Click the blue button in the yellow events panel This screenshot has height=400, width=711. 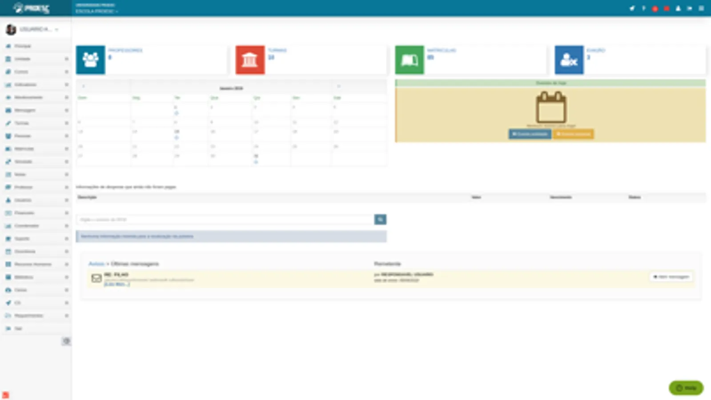pos(530,134)
